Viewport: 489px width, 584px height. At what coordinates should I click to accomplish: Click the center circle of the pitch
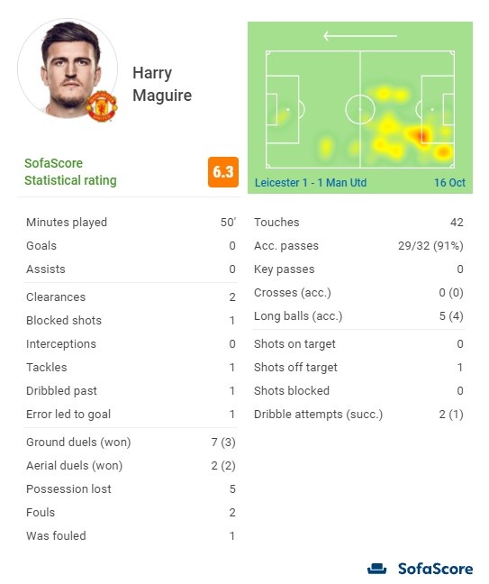[x=360, y=110]
